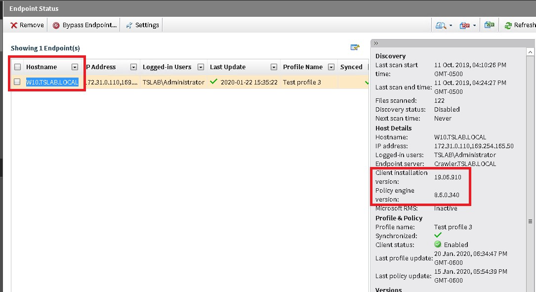536x292 pixels.
Task: Select the W10.TSLAB.LOCAL hostname cell
Action: point(52,83)
